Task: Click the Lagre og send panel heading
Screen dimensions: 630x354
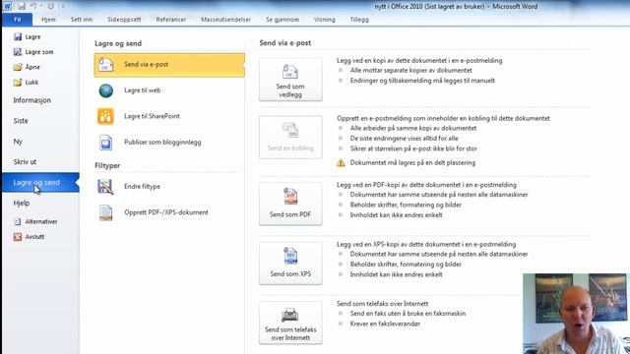Action: point(118,43)
